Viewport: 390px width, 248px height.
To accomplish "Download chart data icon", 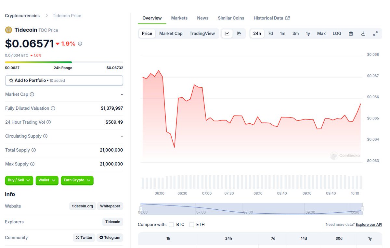I will tap(363, 33).
